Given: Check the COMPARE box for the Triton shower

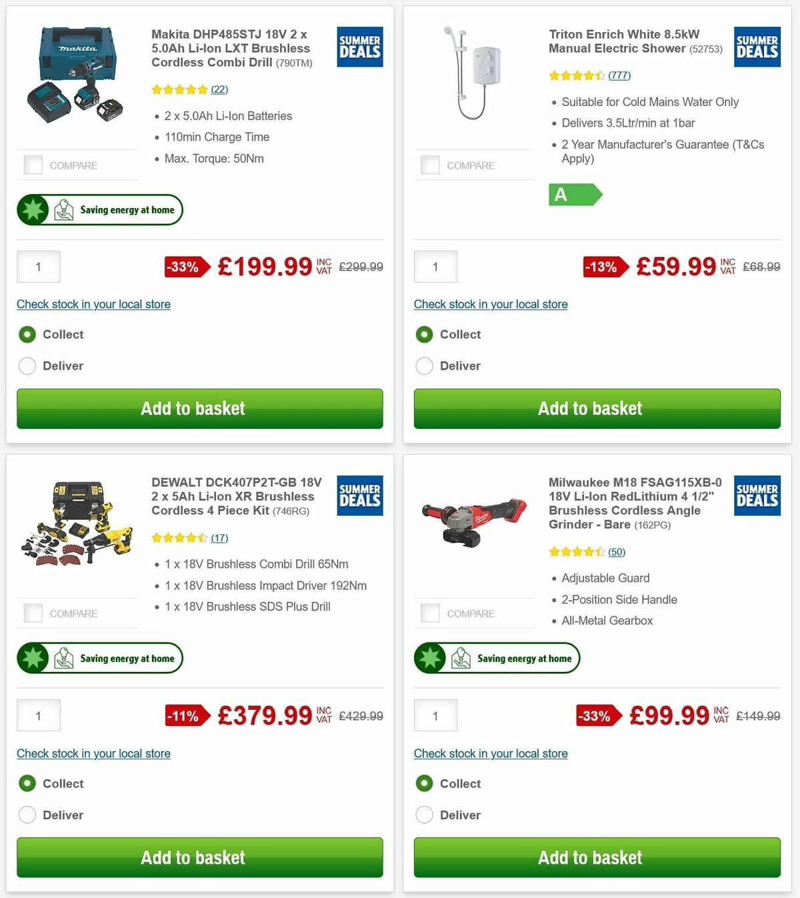Looking at the screenshot, I should click(430, 164).
